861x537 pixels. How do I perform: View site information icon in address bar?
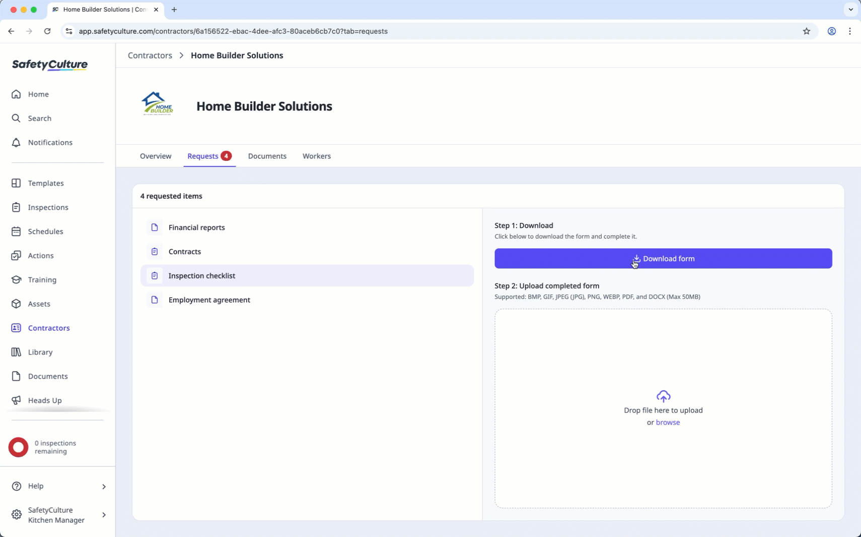click(69, 31)
